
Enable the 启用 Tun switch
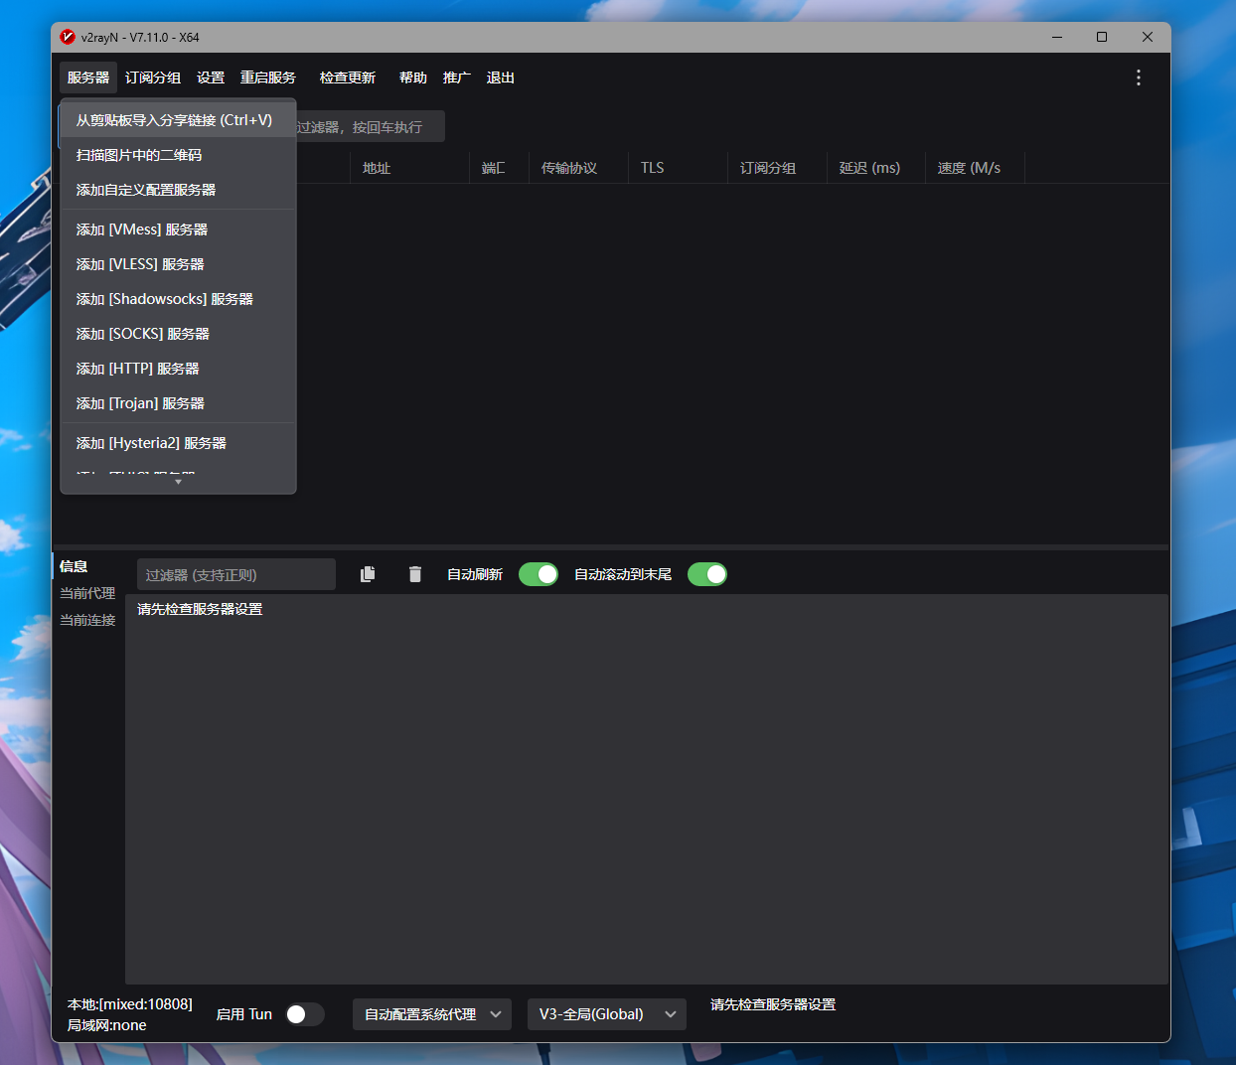point(304,1014)
